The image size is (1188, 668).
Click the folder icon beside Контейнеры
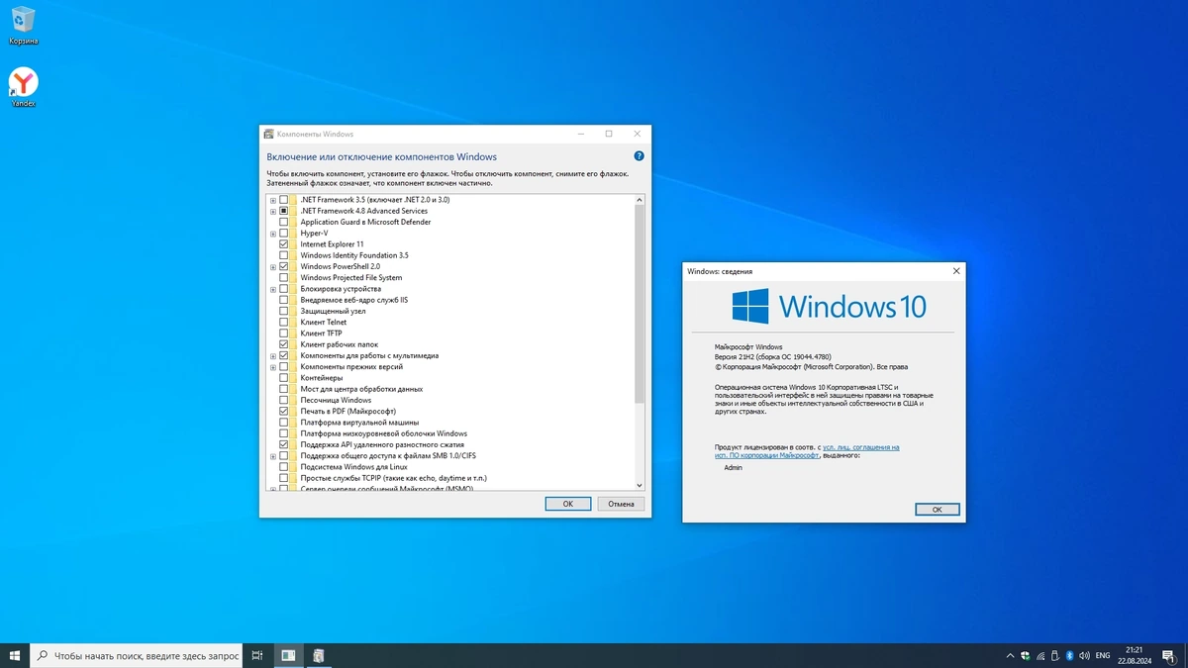coord(294,378)
